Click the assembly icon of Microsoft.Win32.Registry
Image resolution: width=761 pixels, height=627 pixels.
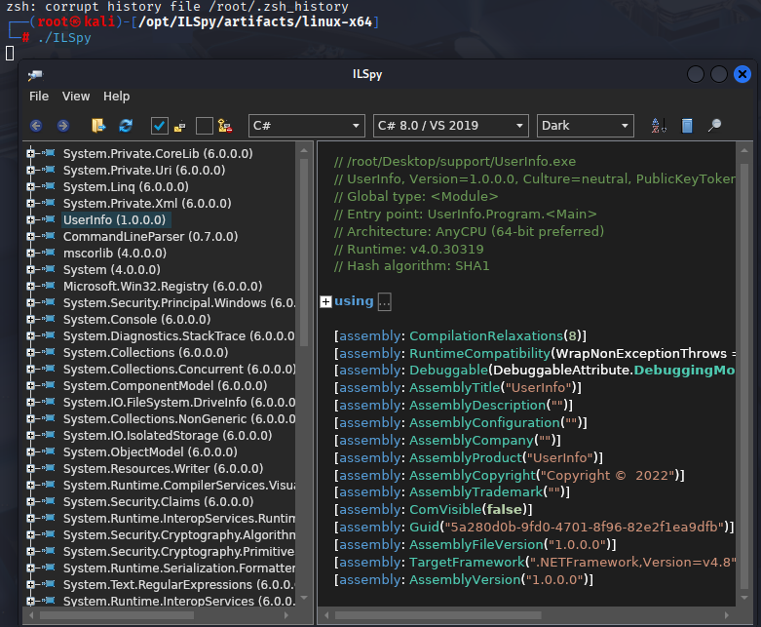click(49, 286)
